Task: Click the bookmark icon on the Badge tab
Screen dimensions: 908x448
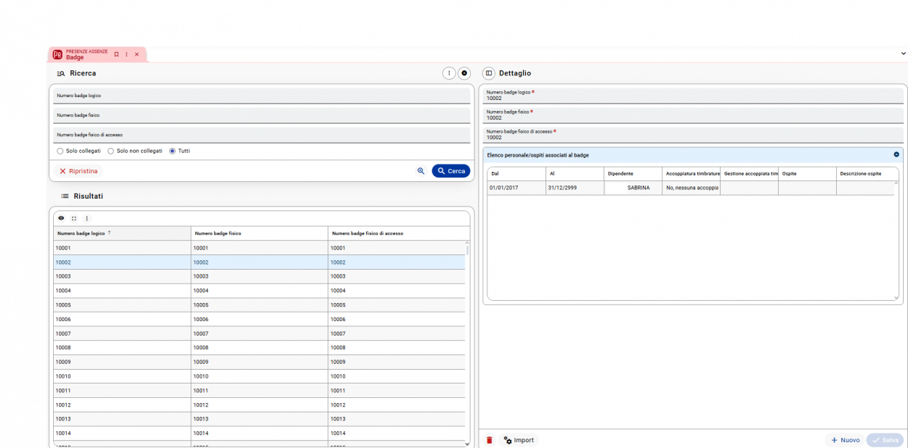Action: [116, 54]
